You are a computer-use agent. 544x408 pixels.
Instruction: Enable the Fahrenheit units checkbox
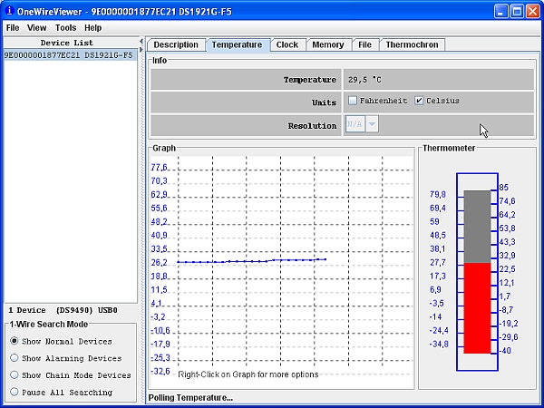353,101
